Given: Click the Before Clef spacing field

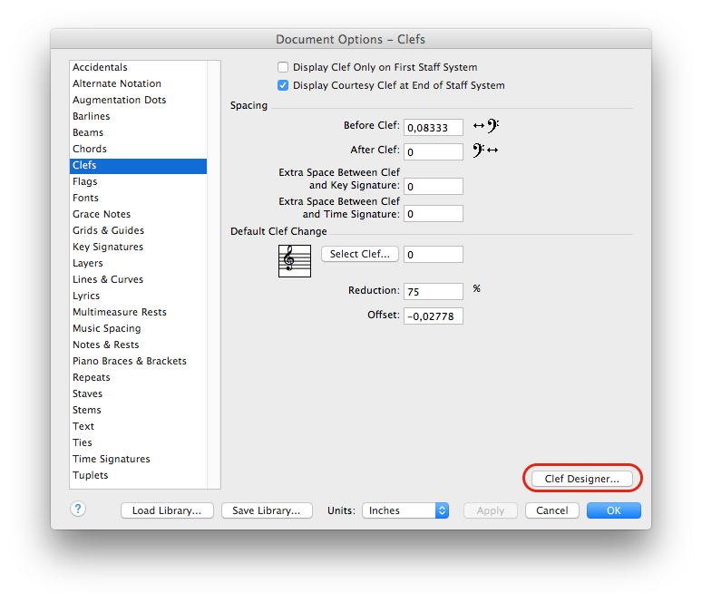Looking at the screenshot, I should click(x=433, y=128).
